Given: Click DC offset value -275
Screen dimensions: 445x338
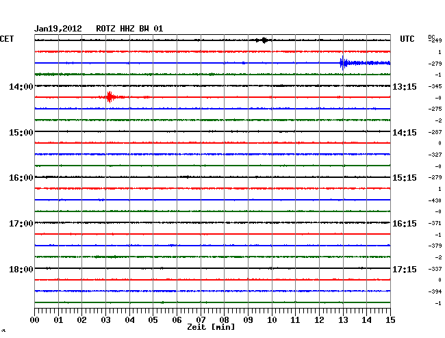Looking at the screenshot, I should click(x=435, y=109).
